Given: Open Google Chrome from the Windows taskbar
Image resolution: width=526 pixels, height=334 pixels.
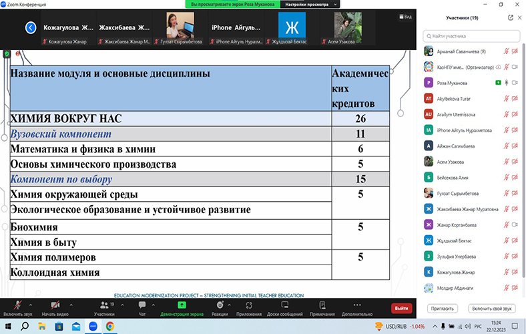Looking at the screenshot, I should pyautogui.click(x=109, y=325).
